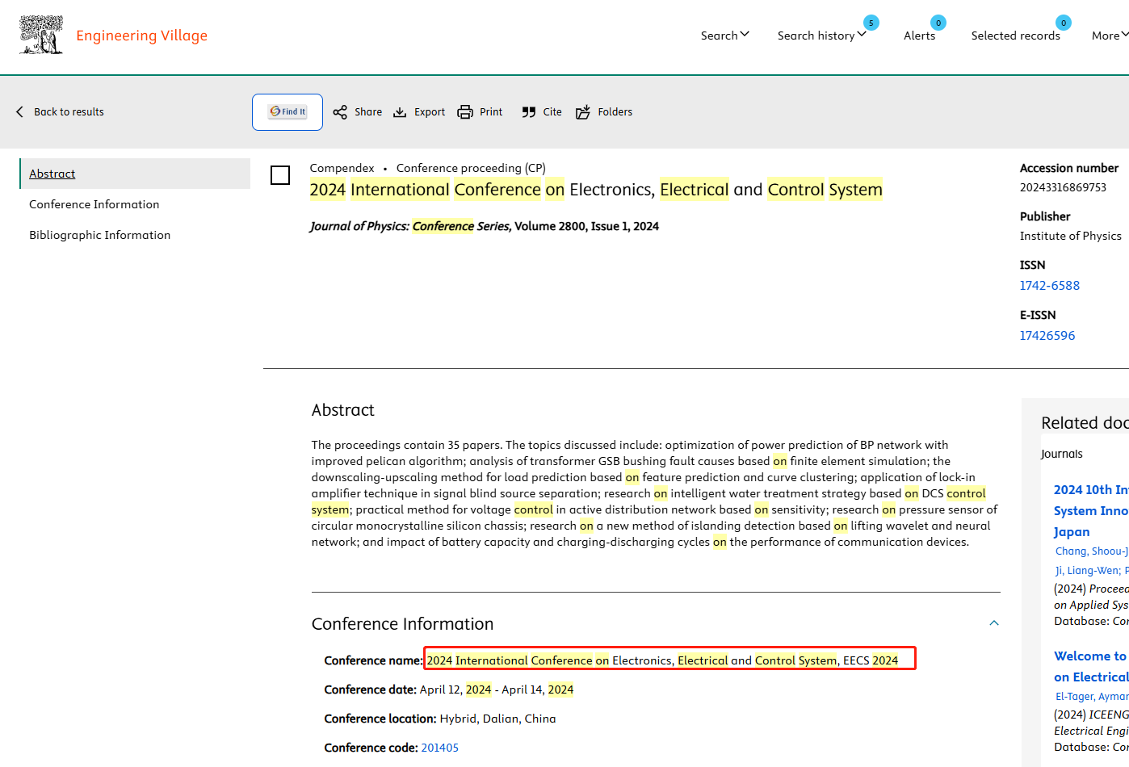This screenshot has width=1129, height=767.
Task: Open Selected records in top navigation
Action: tap(1015, 36)
